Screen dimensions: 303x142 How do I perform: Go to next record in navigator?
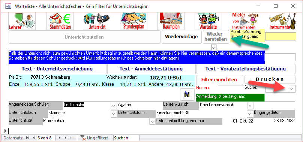59,138
